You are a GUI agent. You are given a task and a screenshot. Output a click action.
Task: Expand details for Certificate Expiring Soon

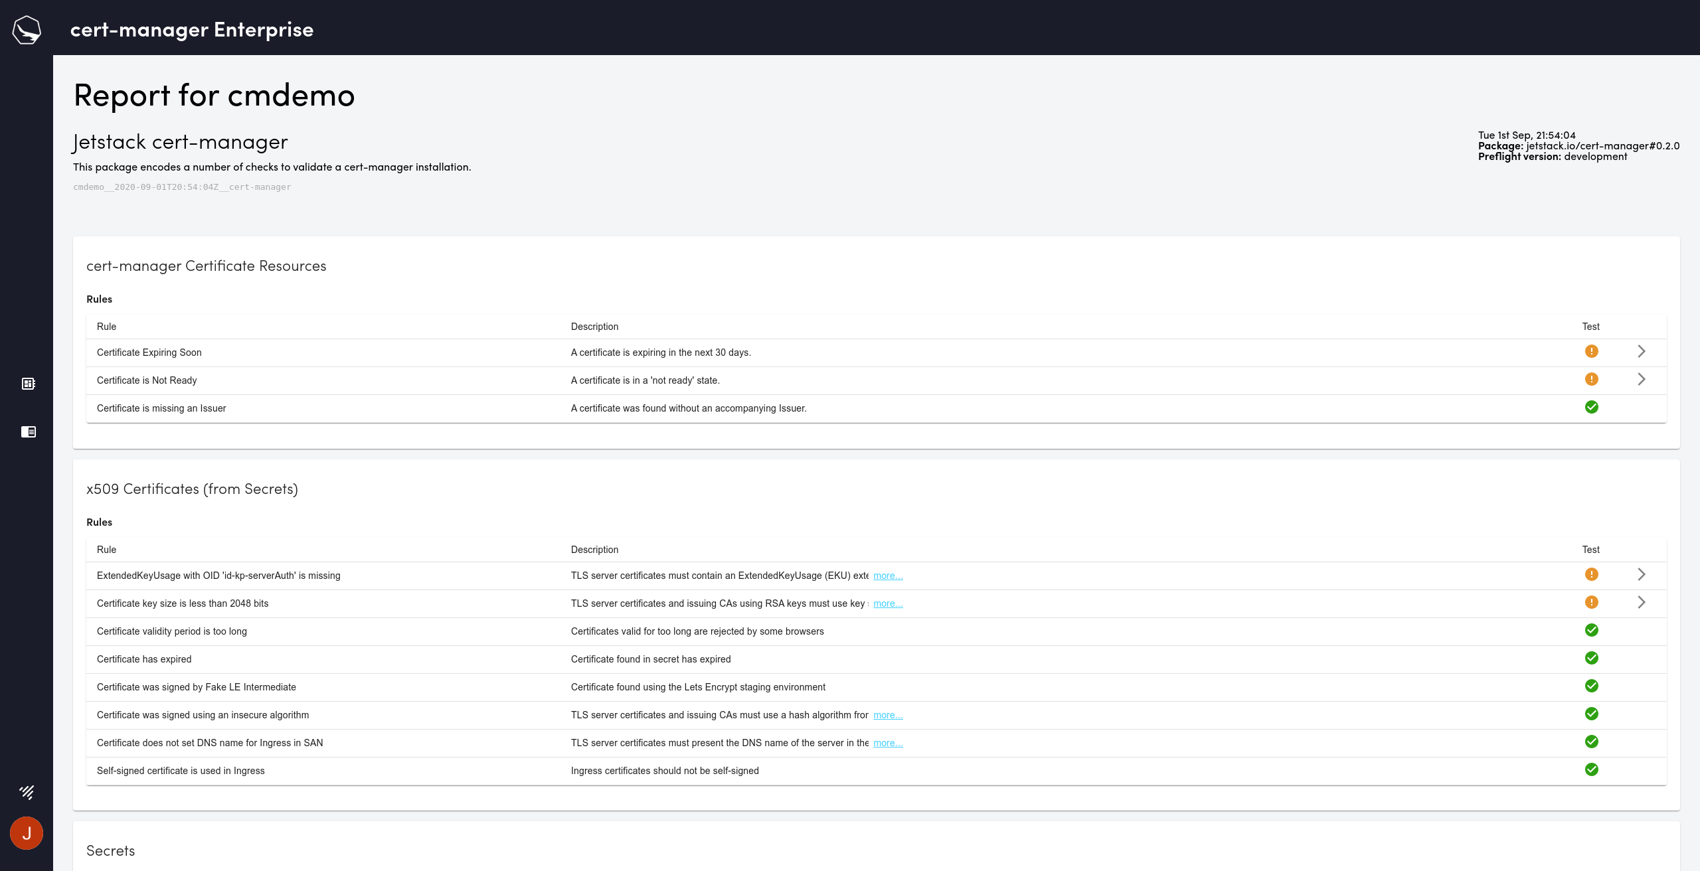point(1643,351)
